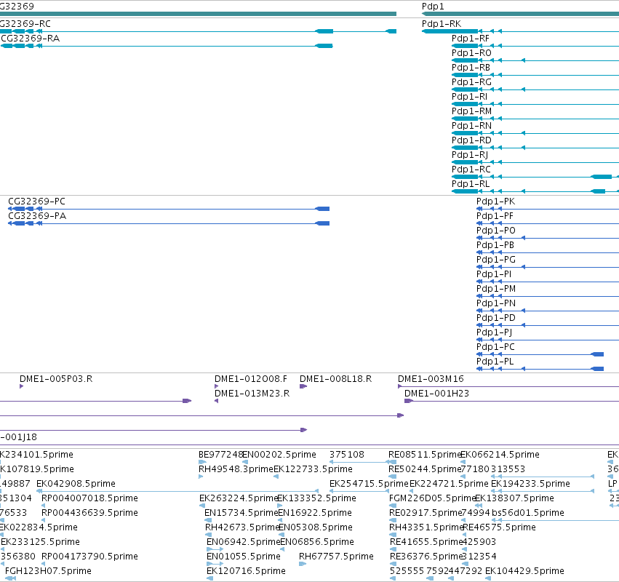619x582 pixels.
Task: Open the Pdp1-PO protein label
Action: [496, 231]
